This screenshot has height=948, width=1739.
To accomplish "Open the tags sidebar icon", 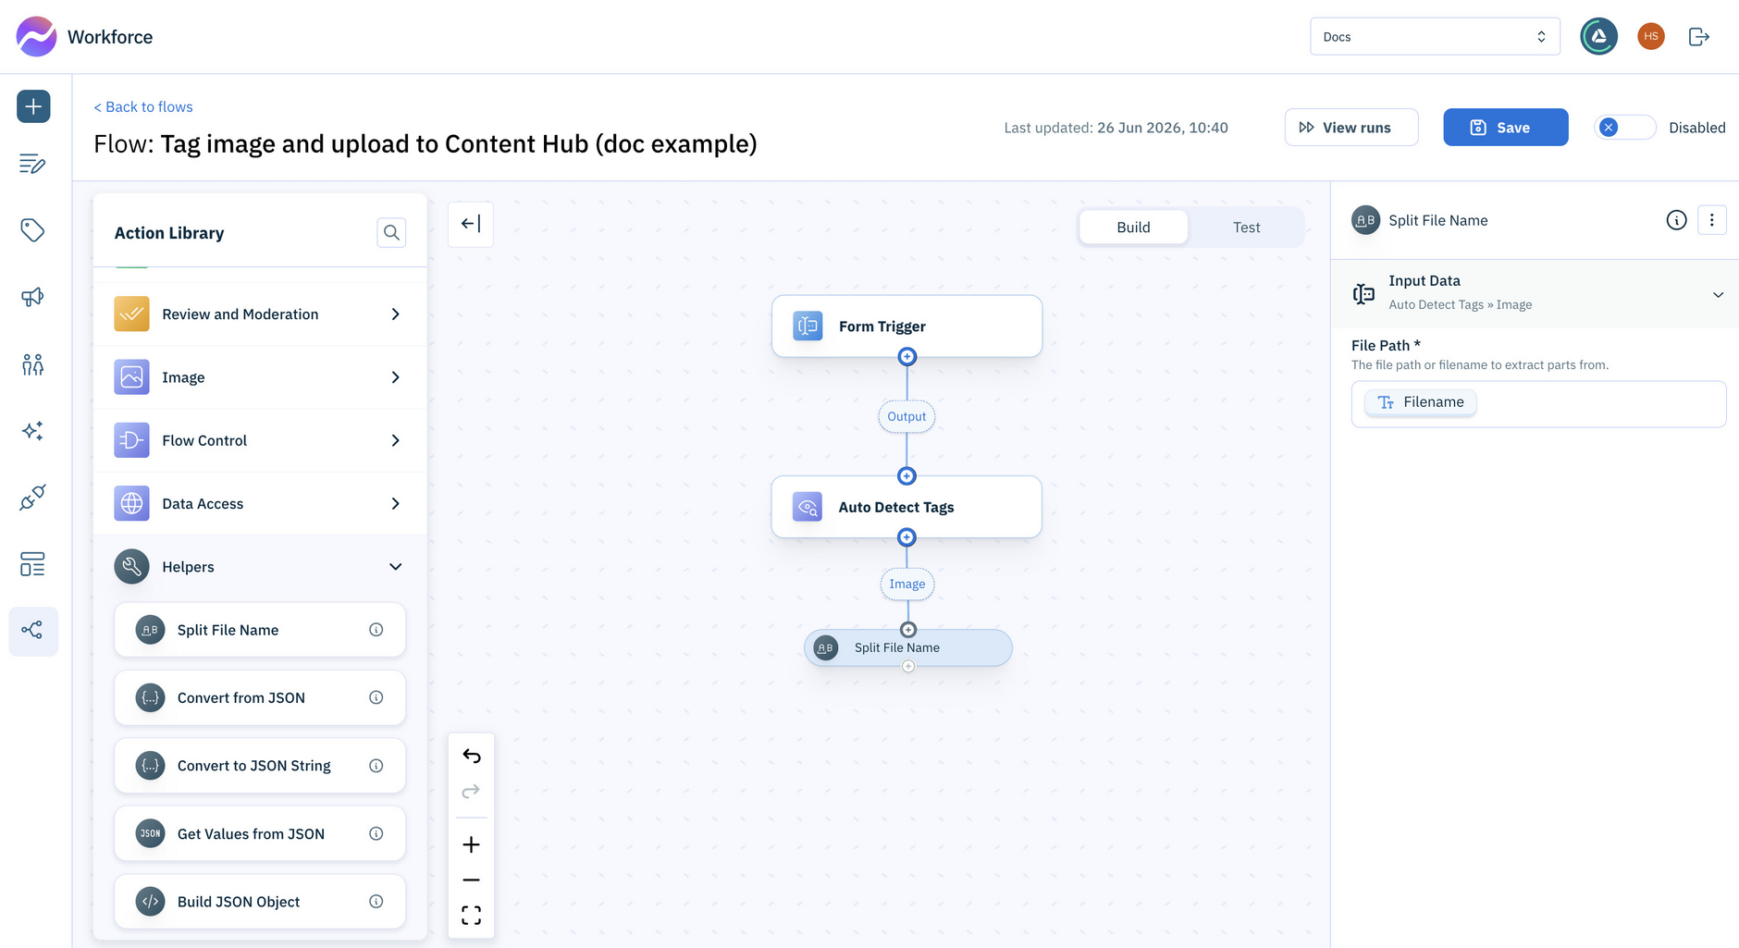I will [x=32, y=230].
